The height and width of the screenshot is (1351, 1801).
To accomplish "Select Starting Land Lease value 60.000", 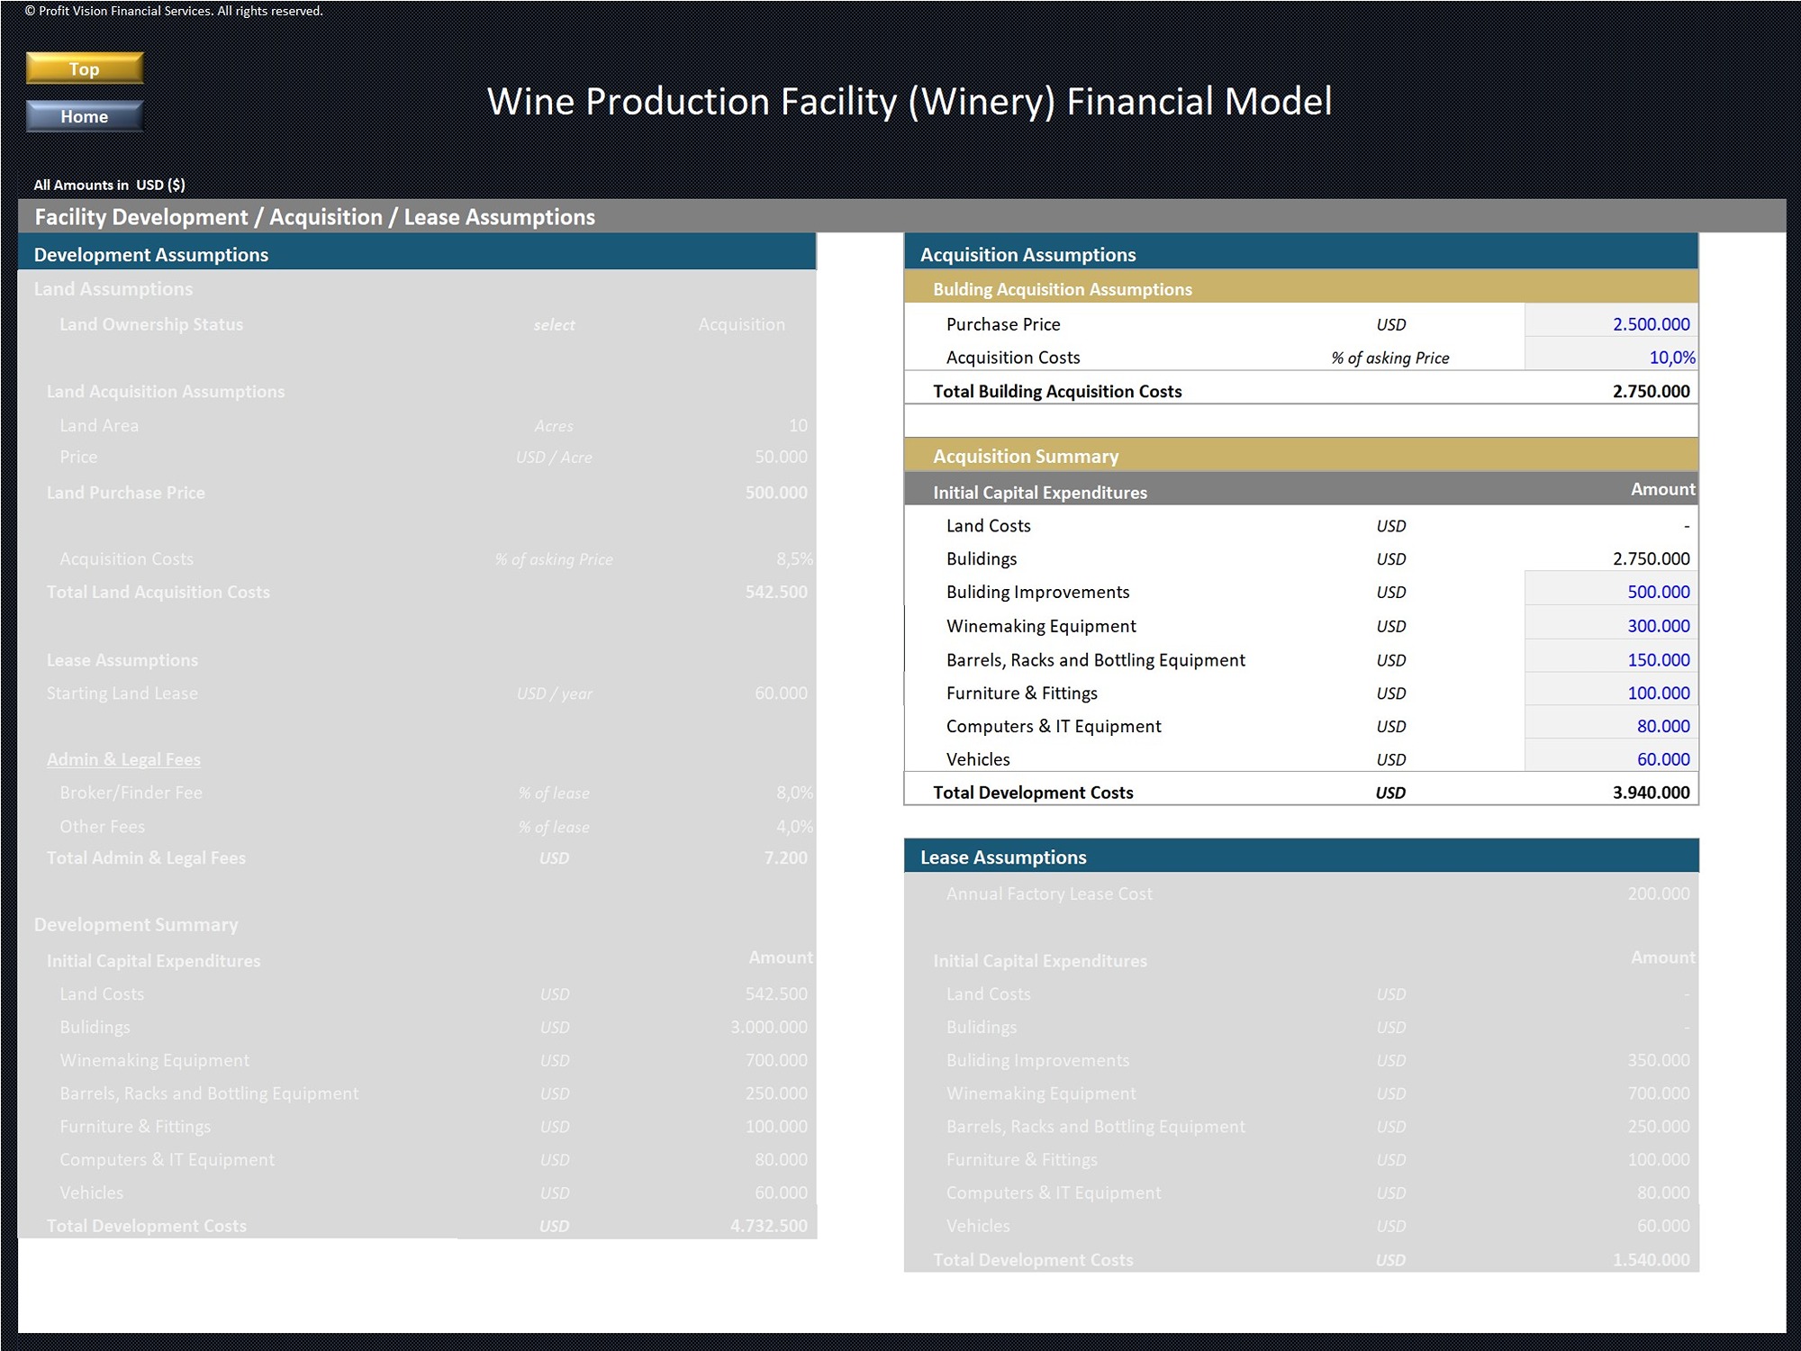I will point(781,694).
